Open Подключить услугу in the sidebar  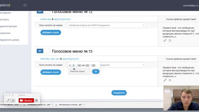pos(10,40)
